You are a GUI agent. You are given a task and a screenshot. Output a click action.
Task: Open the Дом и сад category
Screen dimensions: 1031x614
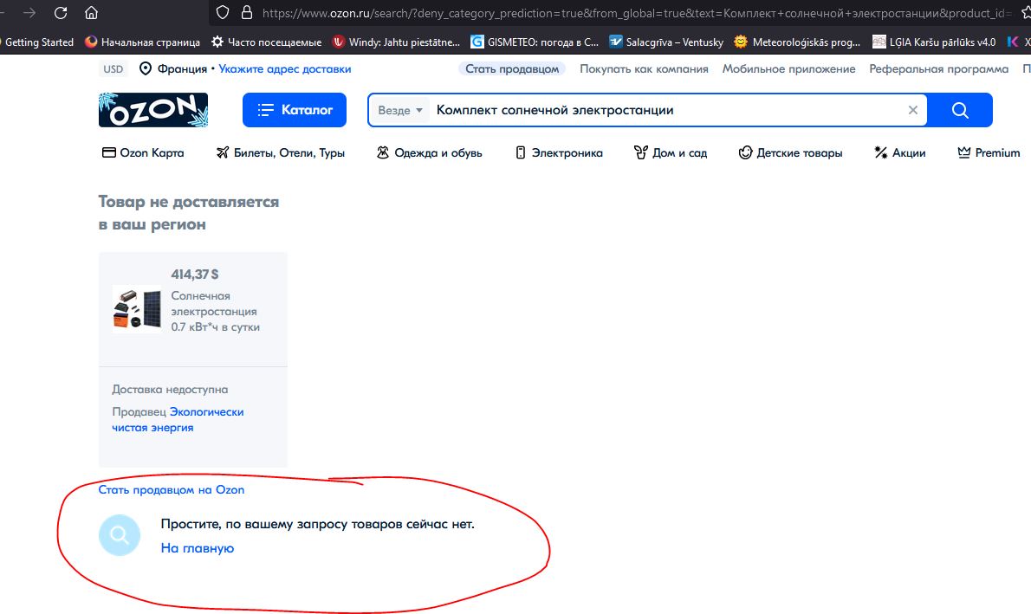coord(671,152)
